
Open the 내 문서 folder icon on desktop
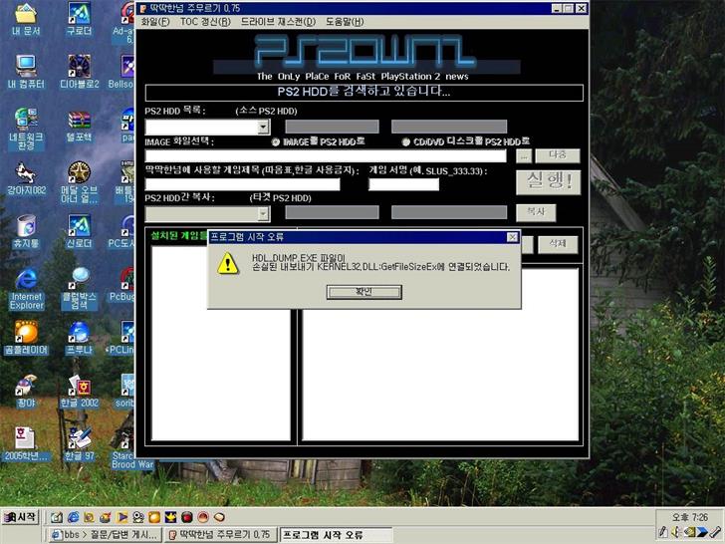coord(26,19)
